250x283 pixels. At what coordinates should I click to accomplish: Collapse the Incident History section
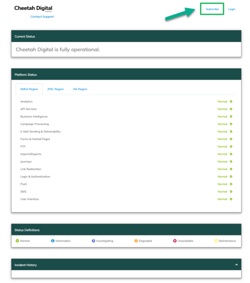coord(236,265)
